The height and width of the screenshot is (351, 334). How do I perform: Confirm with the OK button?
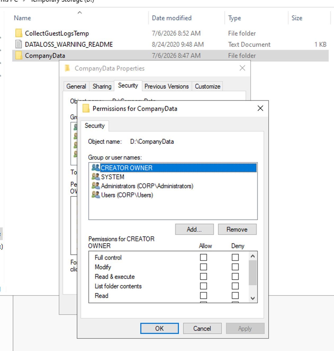159,328
